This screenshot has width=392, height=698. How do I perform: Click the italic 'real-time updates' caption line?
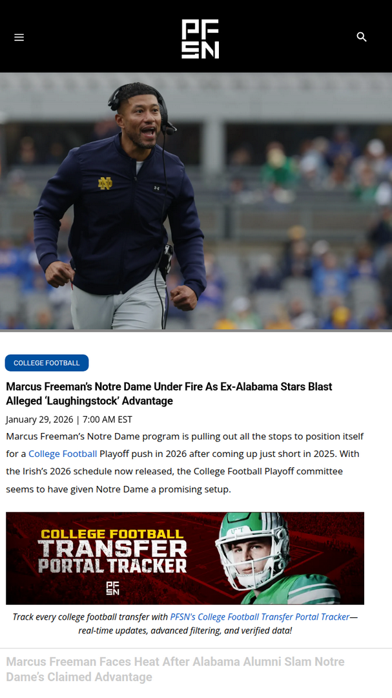point(185,630)
